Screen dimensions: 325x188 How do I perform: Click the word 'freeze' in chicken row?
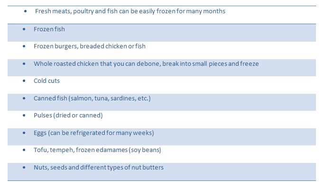250,64
